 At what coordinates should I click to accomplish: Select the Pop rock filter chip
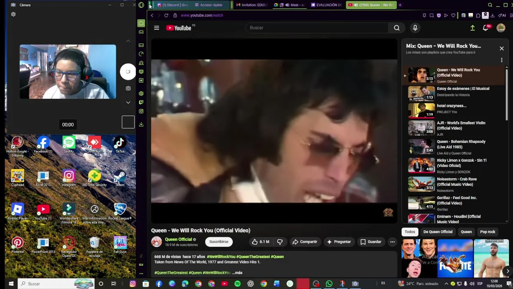coord(488,232)
